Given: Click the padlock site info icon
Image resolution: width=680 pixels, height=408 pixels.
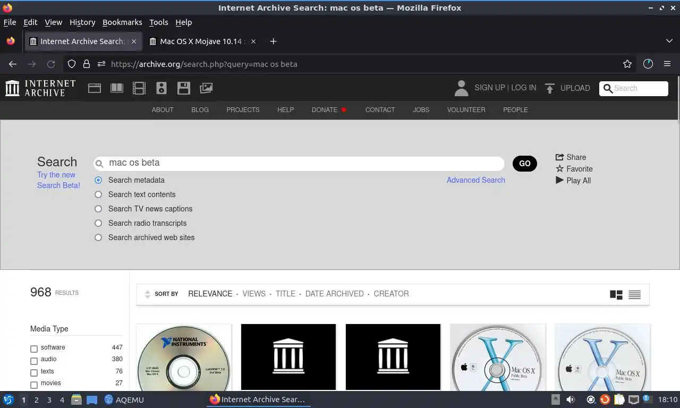Looking at the screenshot, I should pyautogui.click(x=87, y=64).
